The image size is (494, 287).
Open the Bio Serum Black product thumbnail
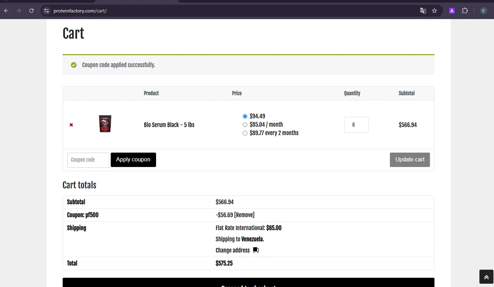(105, 124)
